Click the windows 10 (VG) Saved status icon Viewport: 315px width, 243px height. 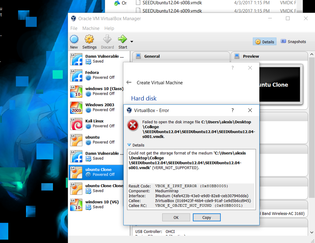pos(88,207)
